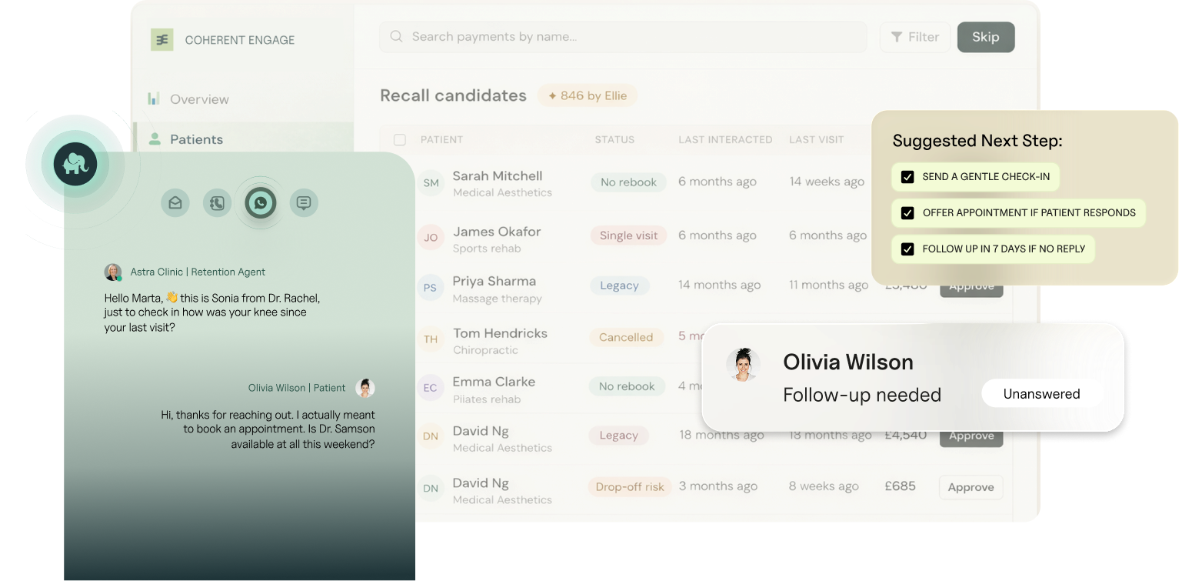Click the DN avatar in David Ng's Legacy row

tap(431, 436)
